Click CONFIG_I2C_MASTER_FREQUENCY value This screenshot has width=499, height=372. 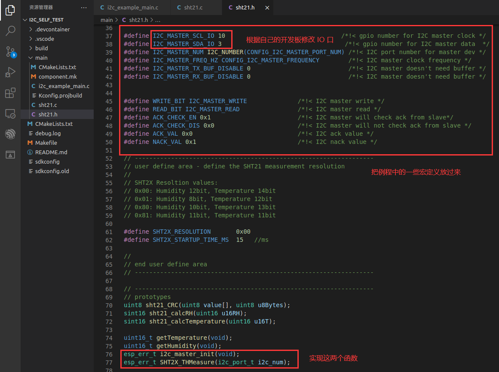[270, 60]
